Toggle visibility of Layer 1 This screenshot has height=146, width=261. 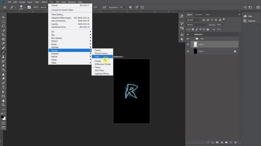click(188, 52)
